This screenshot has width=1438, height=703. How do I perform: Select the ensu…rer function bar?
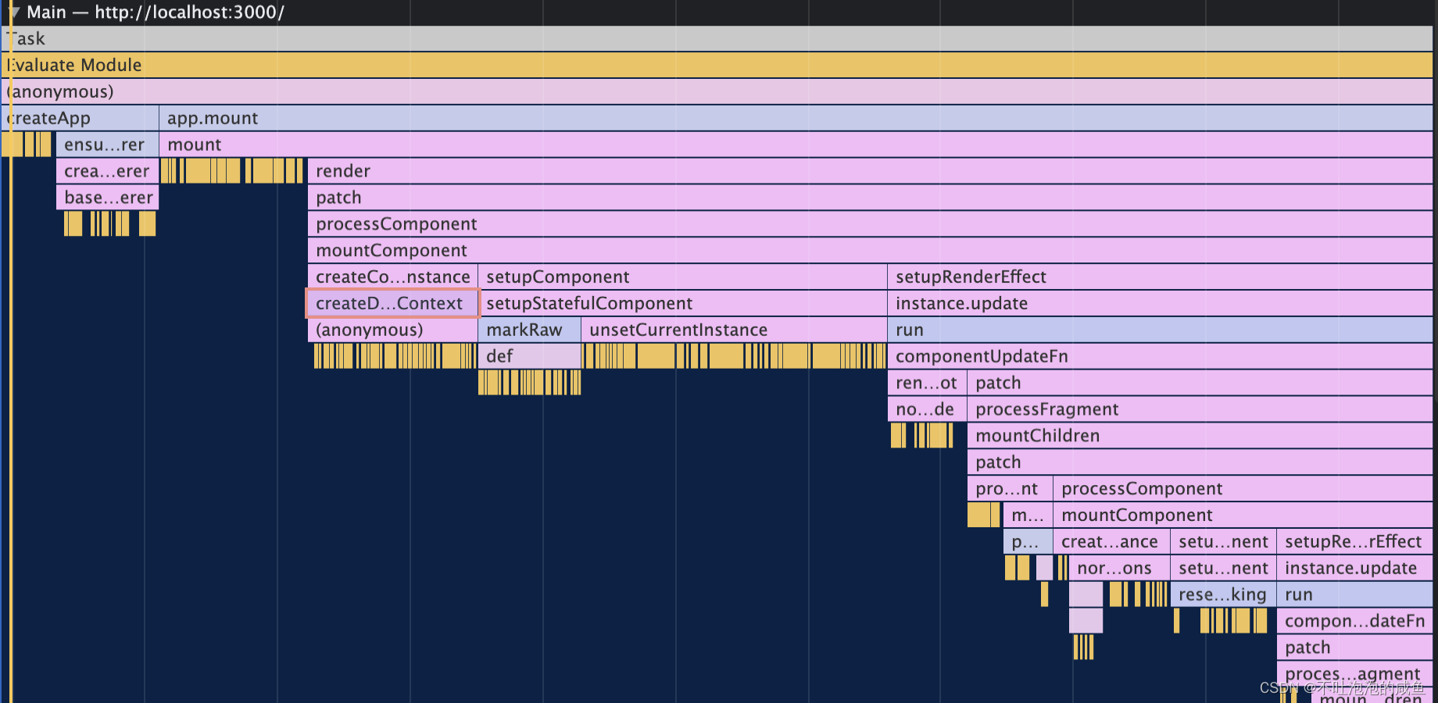tap(108, 145)
